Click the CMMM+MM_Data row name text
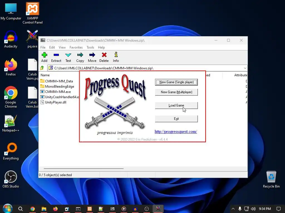The height and width of the screenshot is (213, 285). coord(59,81)
